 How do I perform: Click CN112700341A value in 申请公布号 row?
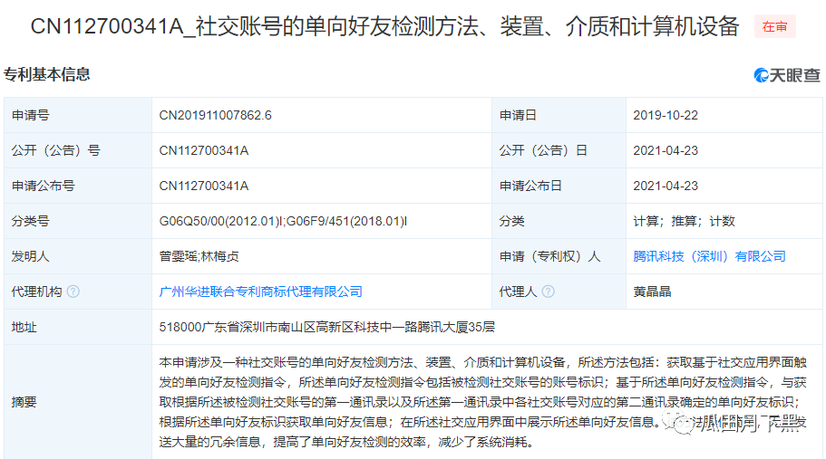pyautogui.click(x=204, y=186)
